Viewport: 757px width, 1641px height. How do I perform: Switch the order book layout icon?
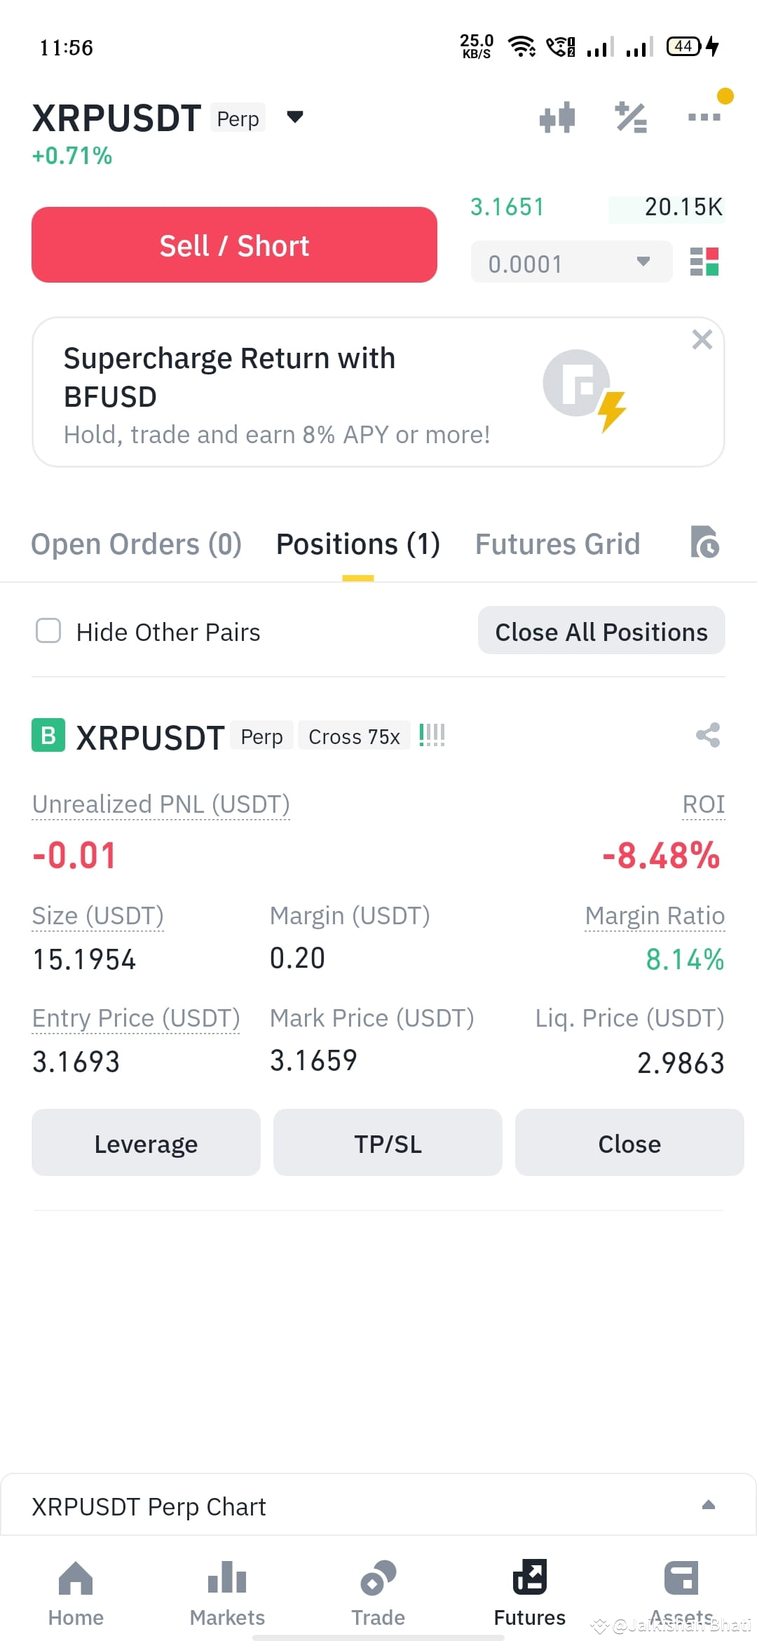pyautogui.click(x=704, y=262)
